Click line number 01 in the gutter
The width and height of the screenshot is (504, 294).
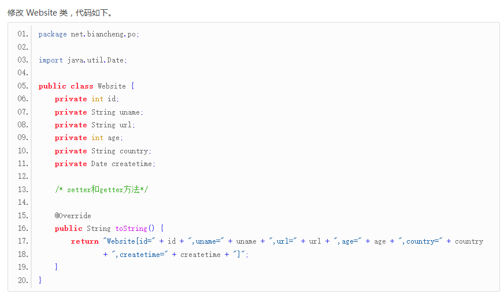(x=23, y=34)
